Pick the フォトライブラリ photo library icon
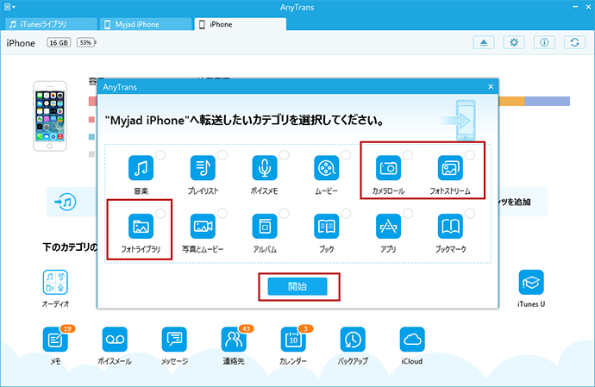This screenshot has height=387, width=595. tap(141, 227)
